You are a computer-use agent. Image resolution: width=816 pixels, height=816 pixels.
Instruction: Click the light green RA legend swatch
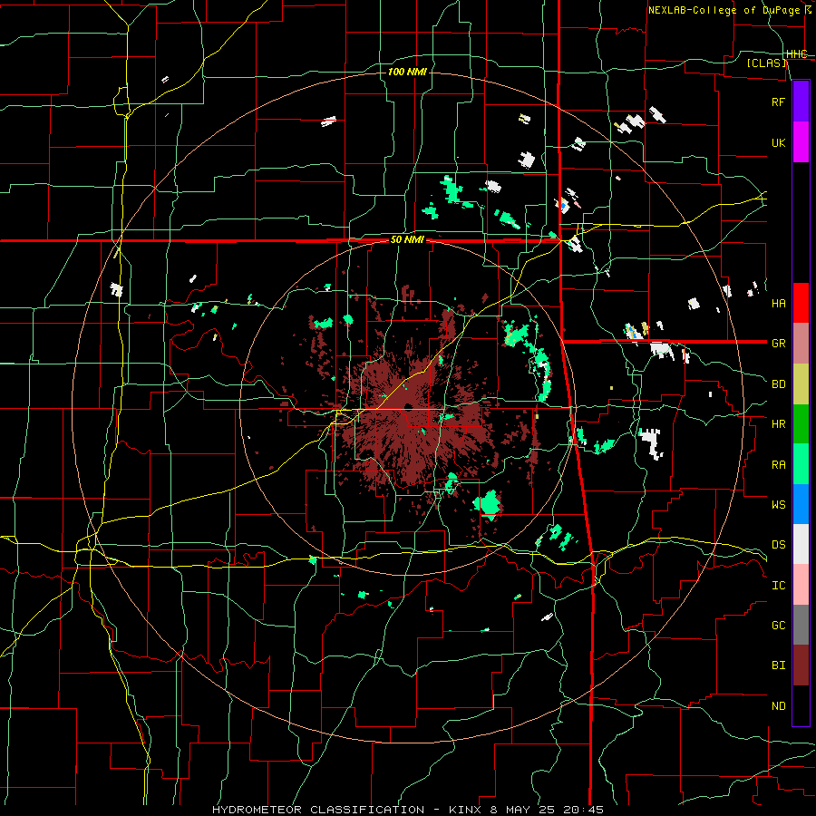point(801,464)
